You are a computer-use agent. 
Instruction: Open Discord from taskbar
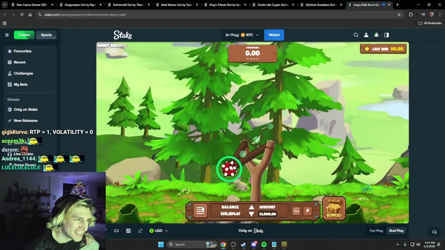click(x=254, y=244)
